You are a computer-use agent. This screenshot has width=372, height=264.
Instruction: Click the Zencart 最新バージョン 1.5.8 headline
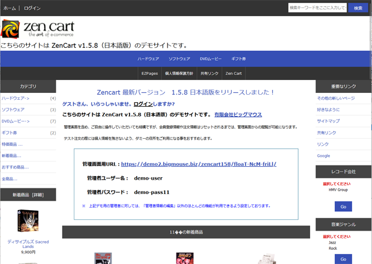[186, 92]
